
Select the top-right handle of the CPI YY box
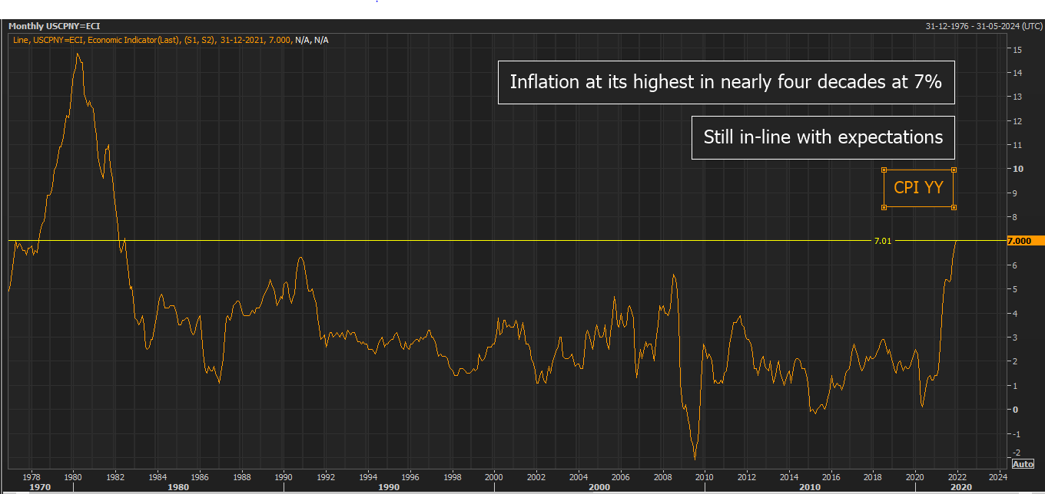pyautogui.click(x=954, y=170)
